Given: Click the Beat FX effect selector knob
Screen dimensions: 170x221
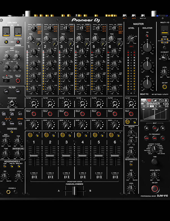Looking at the screenshot, I should (x=155, y=150).
